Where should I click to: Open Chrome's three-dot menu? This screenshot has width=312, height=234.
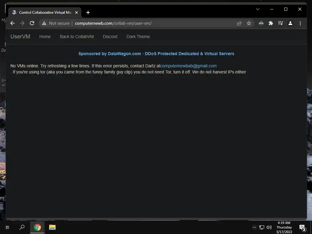coord(300,23)
